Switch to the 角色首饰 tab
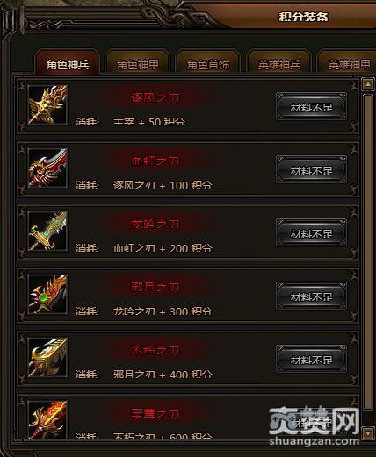This screenshot has width=376, height=457. (208, 64)
